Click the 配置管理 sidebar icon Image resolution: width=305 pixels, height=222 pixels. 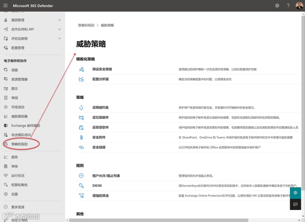pyautogui.click(x=6, y=48)
